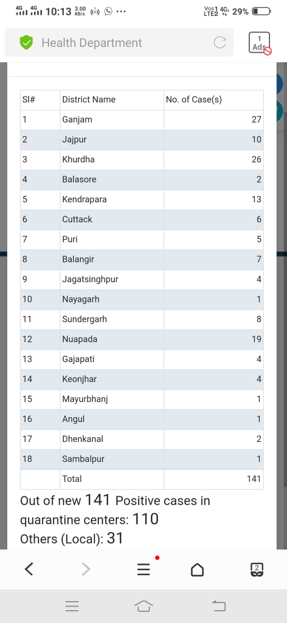The width and height of the screenshot is (287, 623).
Task: Tap the browser forward arrow
Action: coord(86,569)
